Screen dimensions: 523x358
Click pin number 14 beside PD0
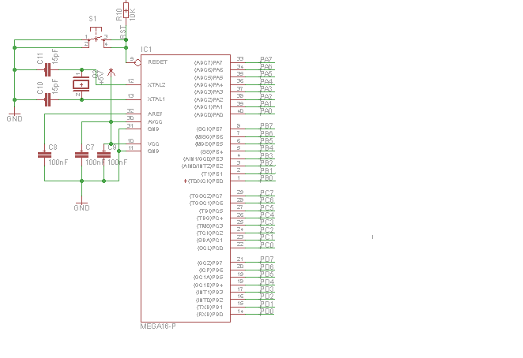240,311
